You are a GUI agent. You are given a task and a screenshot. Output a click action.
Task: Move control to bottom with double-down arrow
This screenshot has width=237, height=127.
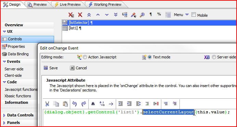[116, 15]
